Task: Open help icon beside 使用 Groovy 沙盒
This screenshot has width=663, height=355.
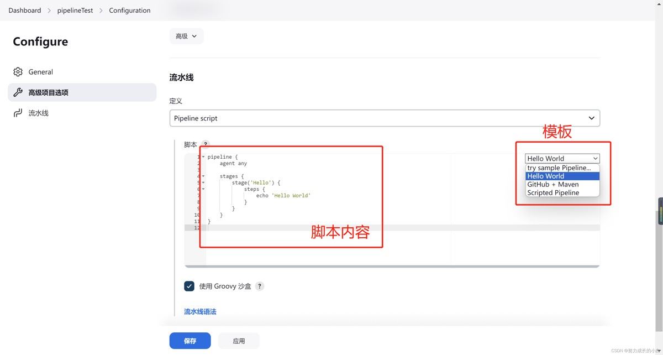Action: (x=260, y=286)
